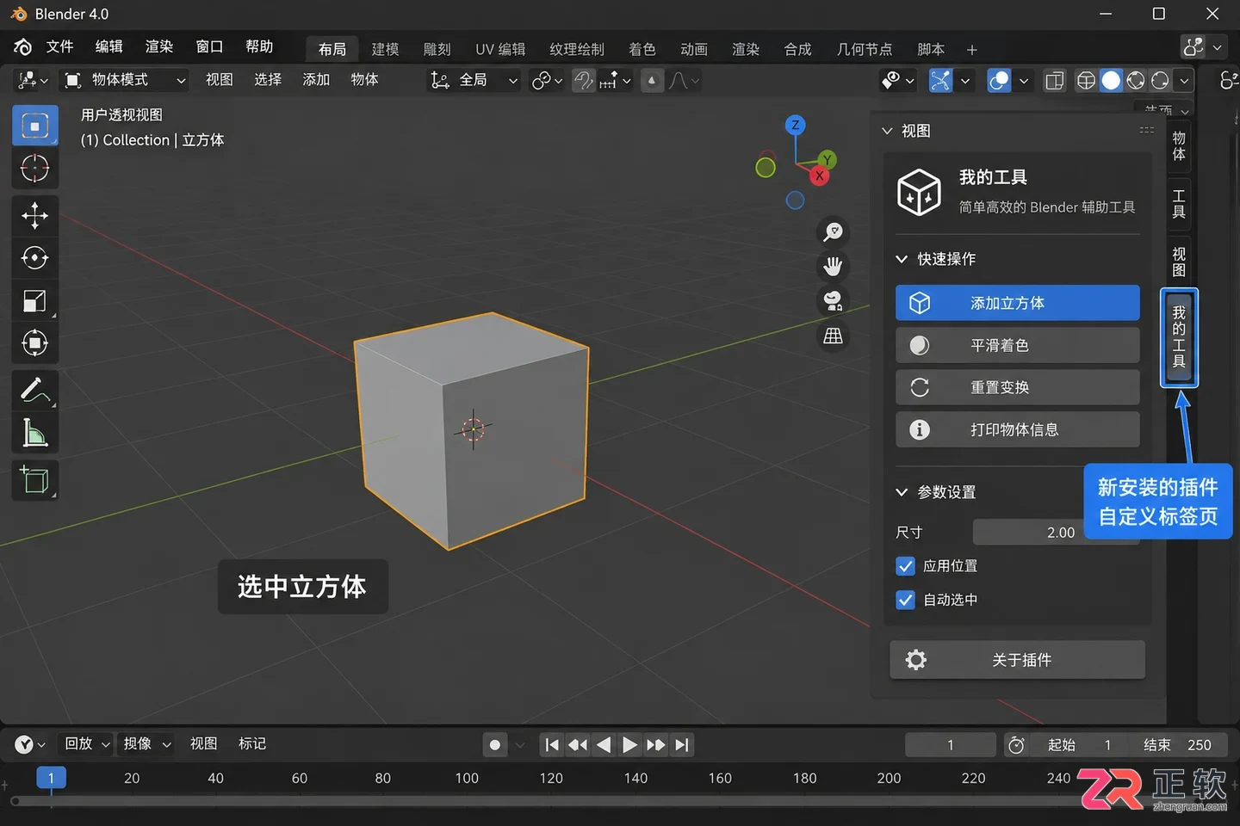Toggle proportional editing in the header
The height and width of the screenshot is (826, 1240).
652,80
